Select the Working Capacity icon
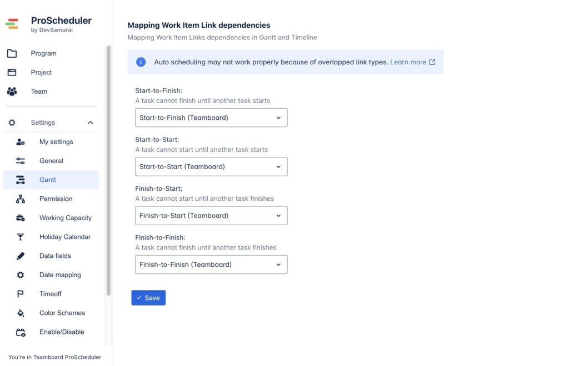 point(20,217)
